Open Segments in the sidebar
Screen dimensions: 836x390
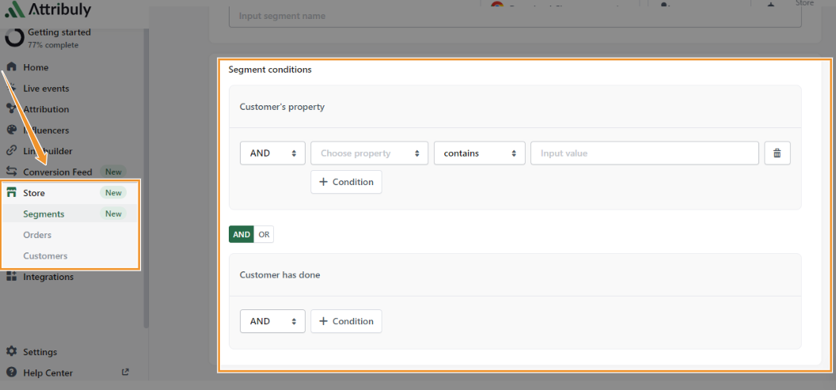pyautogui.click(x=44, y=214)
